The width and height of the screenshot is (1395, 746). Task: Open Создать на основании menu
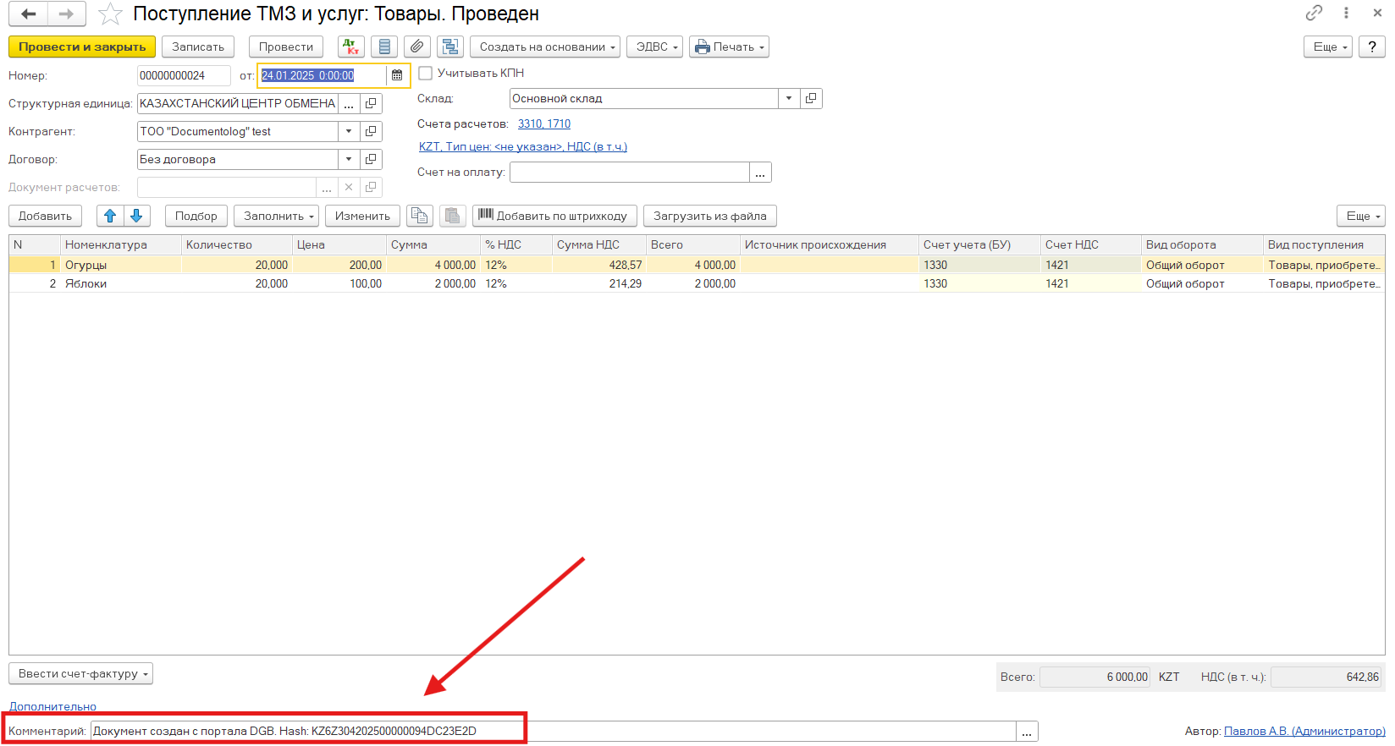point(545,47)
